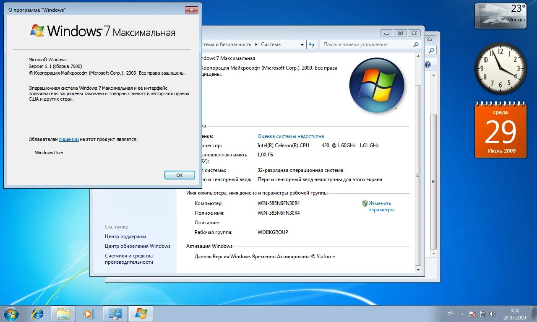Open Счетчики и средства производительности link
The image size is (537, 322).
click(129, 259)
